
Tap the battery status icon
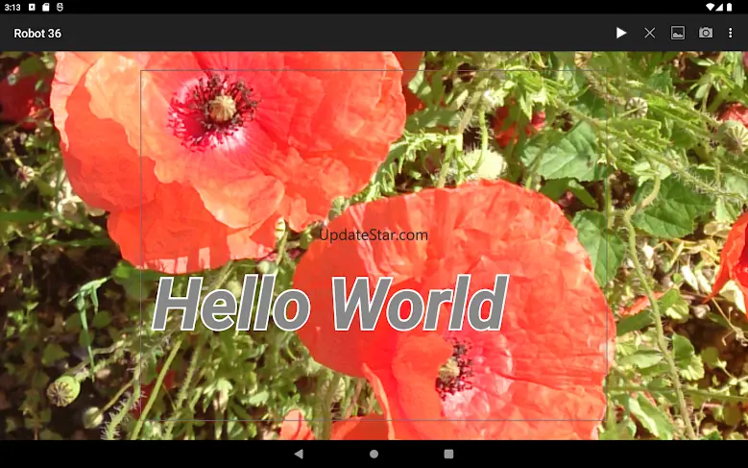coord(730,7)
